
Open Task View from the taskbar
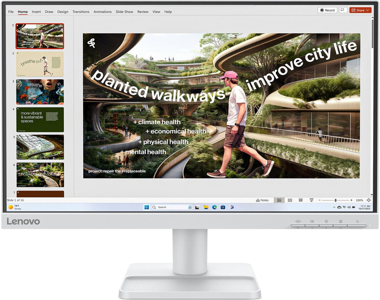[x=197, y=207]
